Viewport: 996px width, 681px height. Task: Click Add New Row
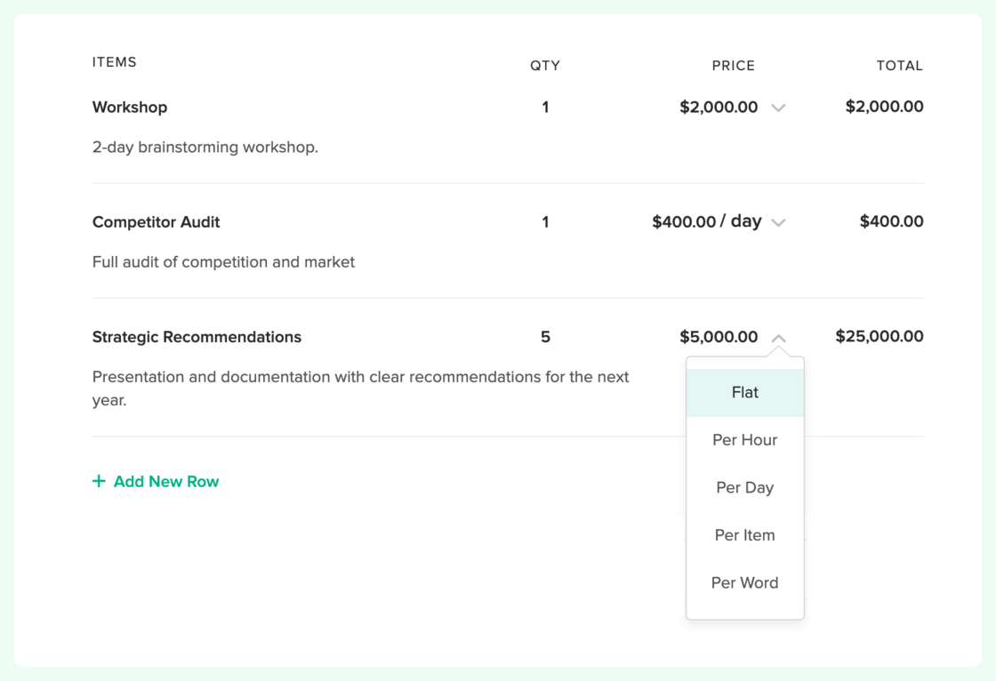(x=165, y=481)
